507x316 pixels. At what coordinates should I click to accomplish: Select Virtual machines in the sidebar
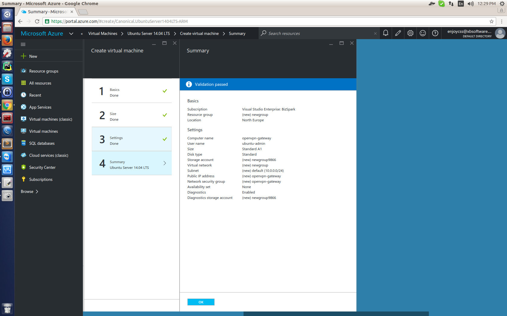pyautogui.click(x=43, y=131)
